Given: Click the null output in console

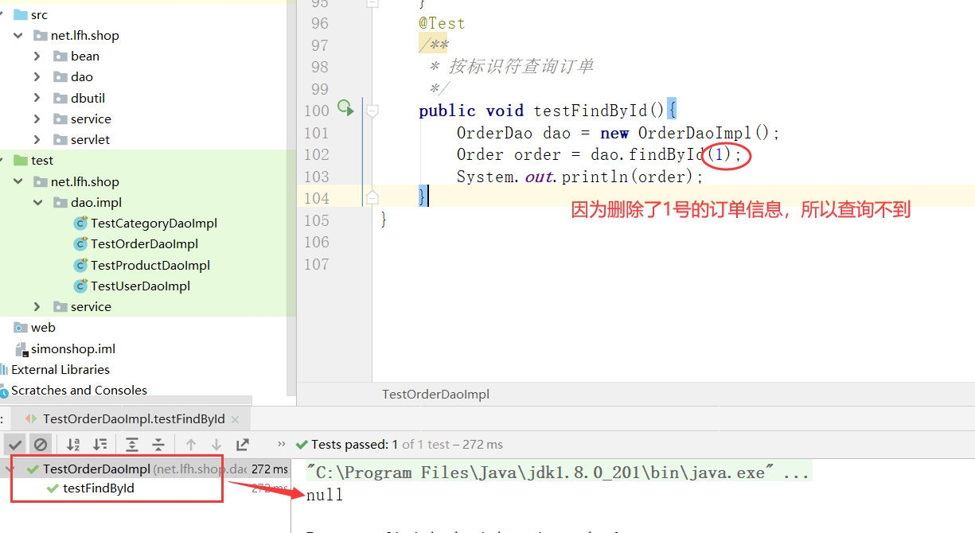Looking at the screenshot, I should tap(325, 495).
